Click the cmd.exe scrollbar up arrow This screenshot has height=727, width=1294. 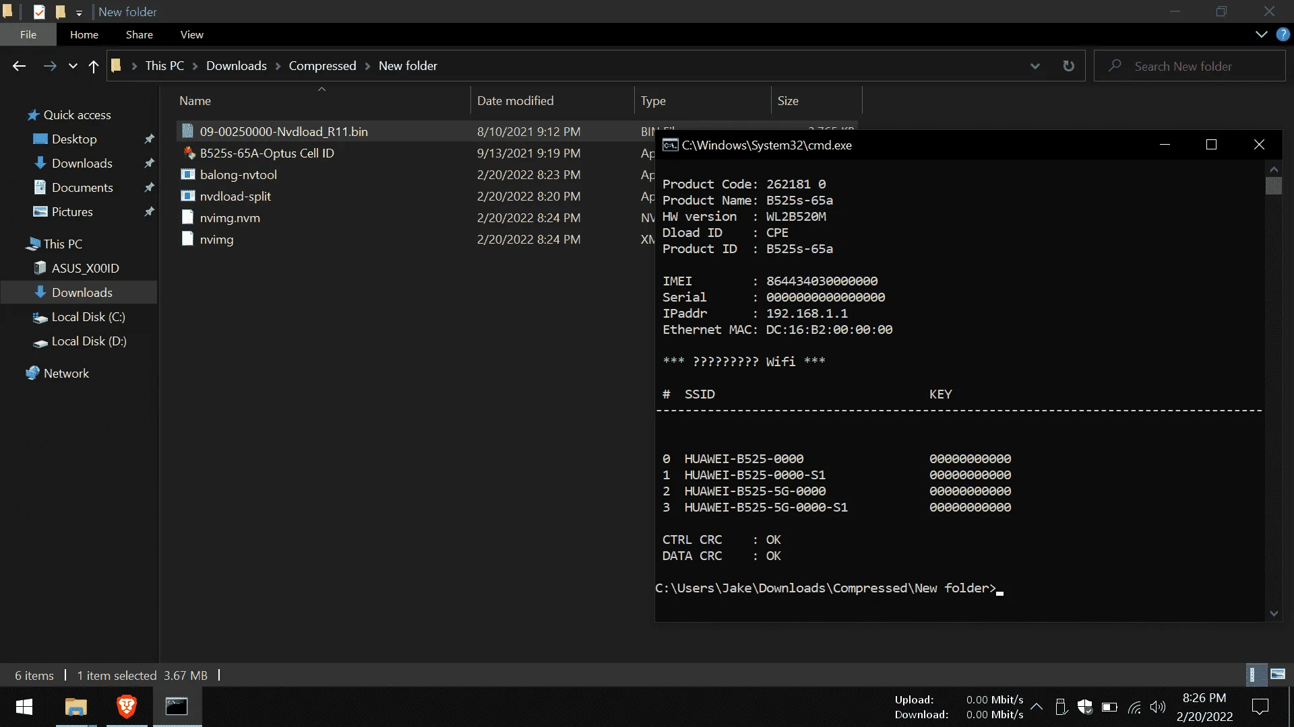coord(1274,169)
